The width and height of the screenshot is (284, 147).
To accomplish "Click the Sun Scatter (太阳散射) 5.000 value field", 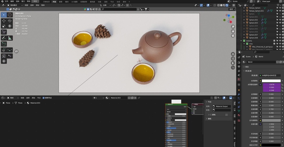I will click(271, 94).
